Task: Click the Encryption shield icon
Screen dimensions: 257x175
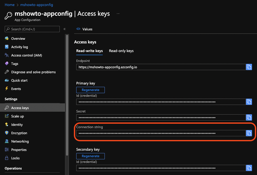Action: pyautogui.click(x=7, y=133)
